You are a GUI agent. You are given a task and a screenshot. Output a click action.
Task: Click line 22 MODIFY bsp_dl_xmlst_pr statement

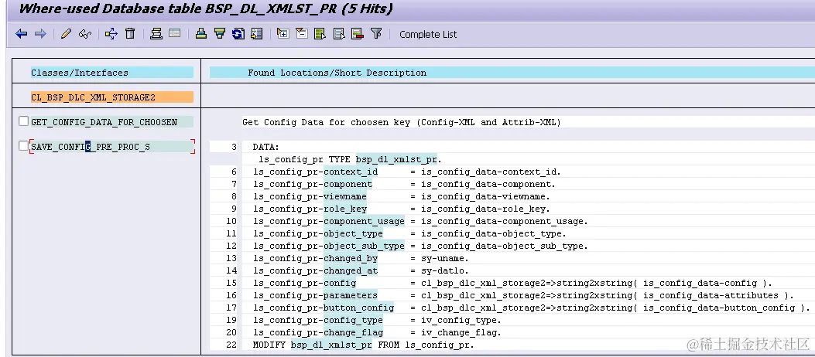pos(364,345)
